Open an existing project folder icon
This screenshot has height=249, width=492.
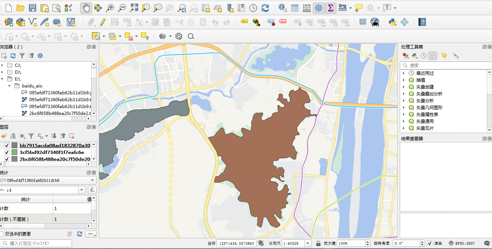coord(20,8)
